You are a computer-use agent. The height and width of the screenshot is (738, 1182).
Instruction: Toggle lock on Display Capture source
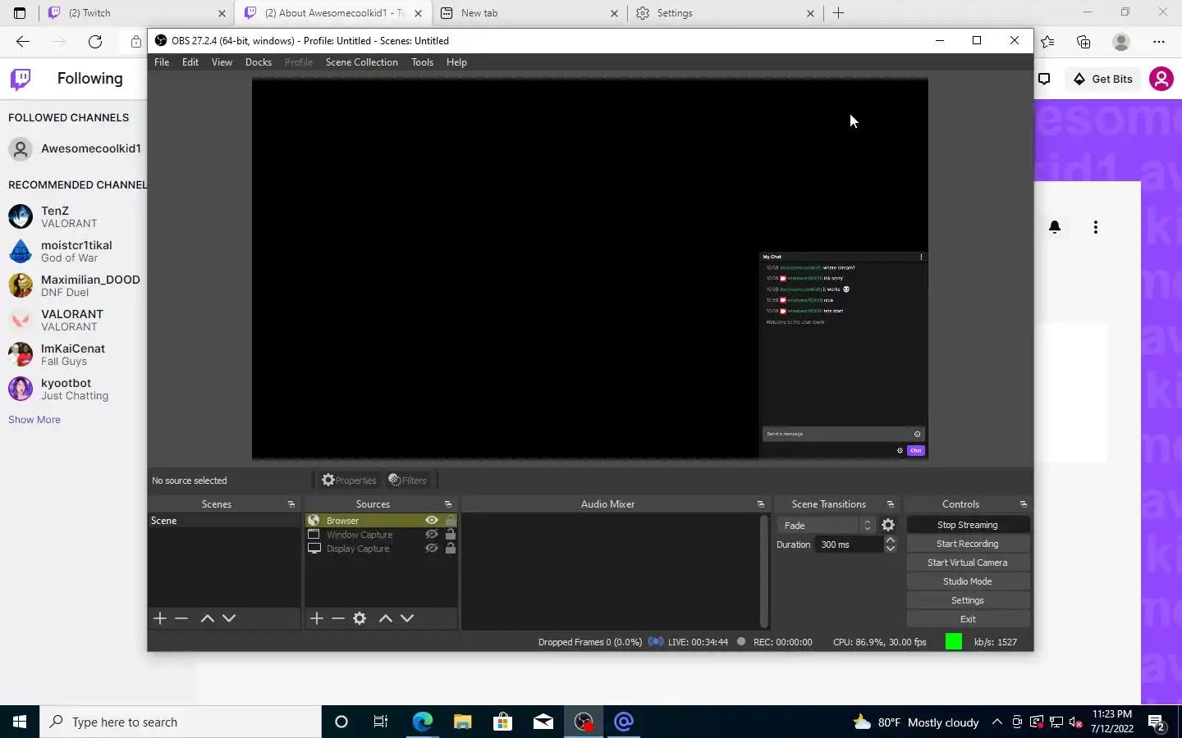(x=451, y=549)
